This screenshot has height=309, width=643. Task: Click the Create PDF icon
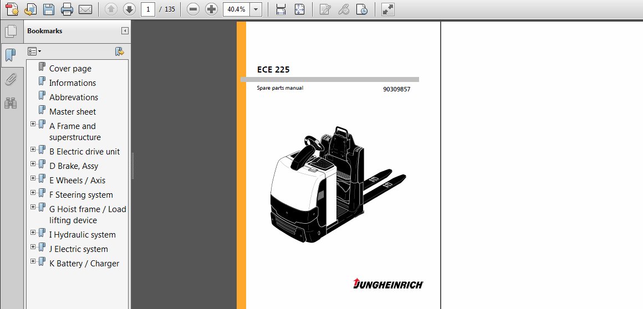point(12,9)
